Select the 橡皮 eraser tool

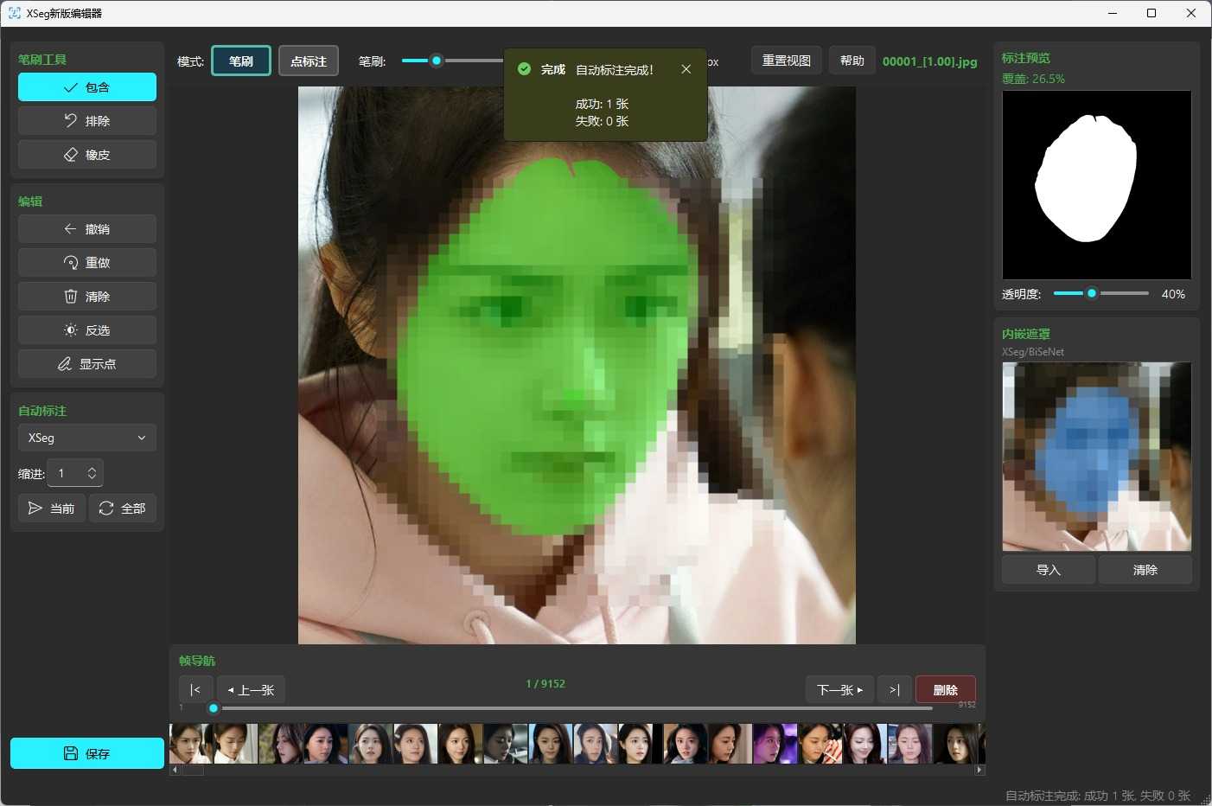click(86, 155)
